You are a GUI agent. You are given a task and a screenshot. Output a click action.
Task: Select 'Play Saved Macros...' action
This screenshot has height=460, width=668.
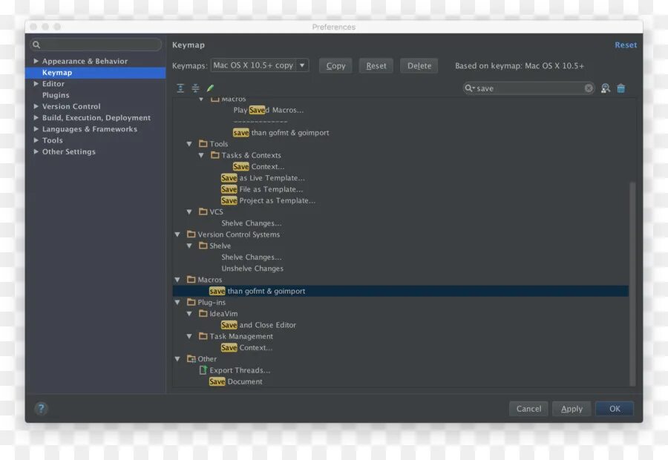[269, 110]
